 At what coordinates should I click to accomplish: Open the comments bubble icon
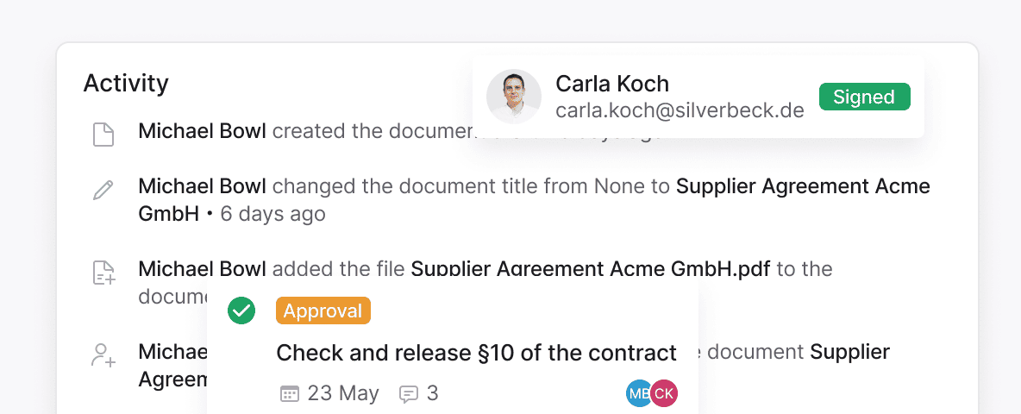pos(409,394)
